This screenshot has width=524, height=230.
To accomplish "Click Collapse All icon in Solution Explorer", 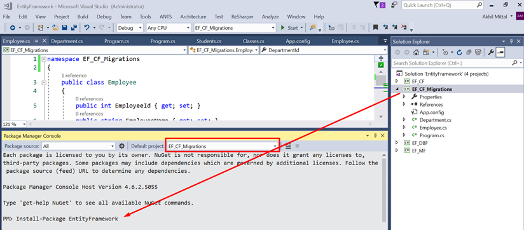I will 469,52.
